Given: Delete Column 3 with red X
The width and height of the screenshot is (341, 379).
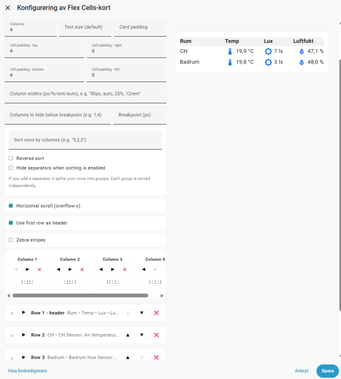Looking at the screenshot, I should (125, 270).
